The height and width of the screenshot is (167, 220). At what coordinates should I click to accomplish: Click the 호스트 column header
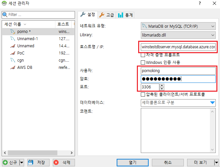63,24
